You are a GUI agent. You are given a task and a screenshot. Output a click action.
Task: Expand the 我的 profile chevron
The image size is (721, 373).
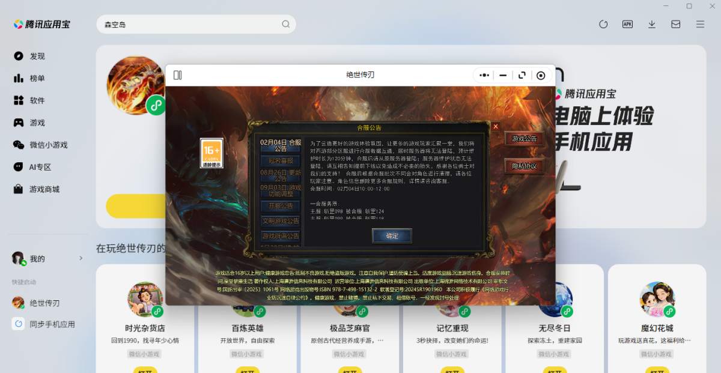coord(81,258)
